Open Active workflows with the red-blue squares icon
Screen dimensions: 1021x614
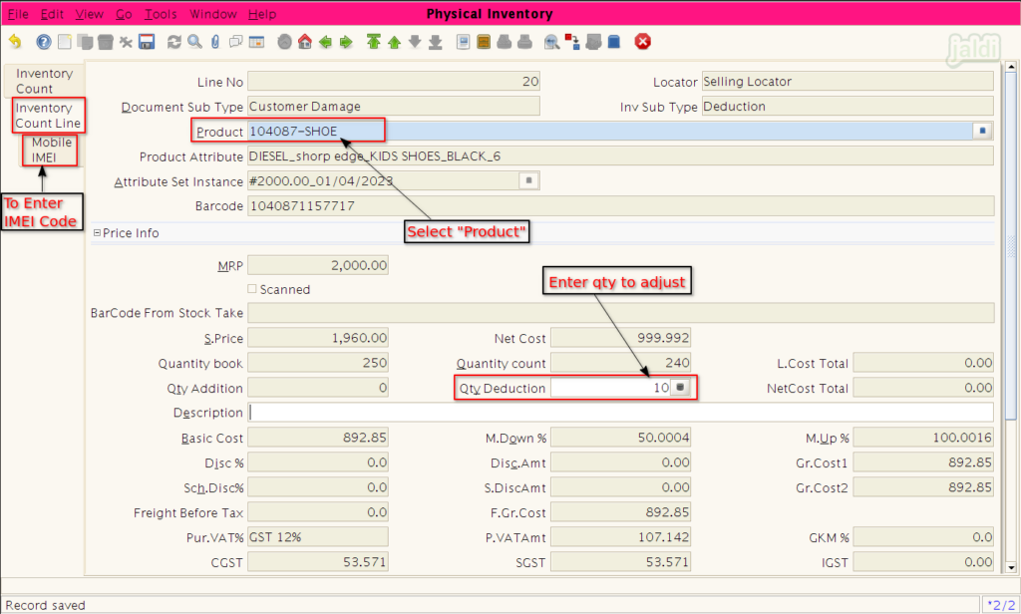(572, 42)
